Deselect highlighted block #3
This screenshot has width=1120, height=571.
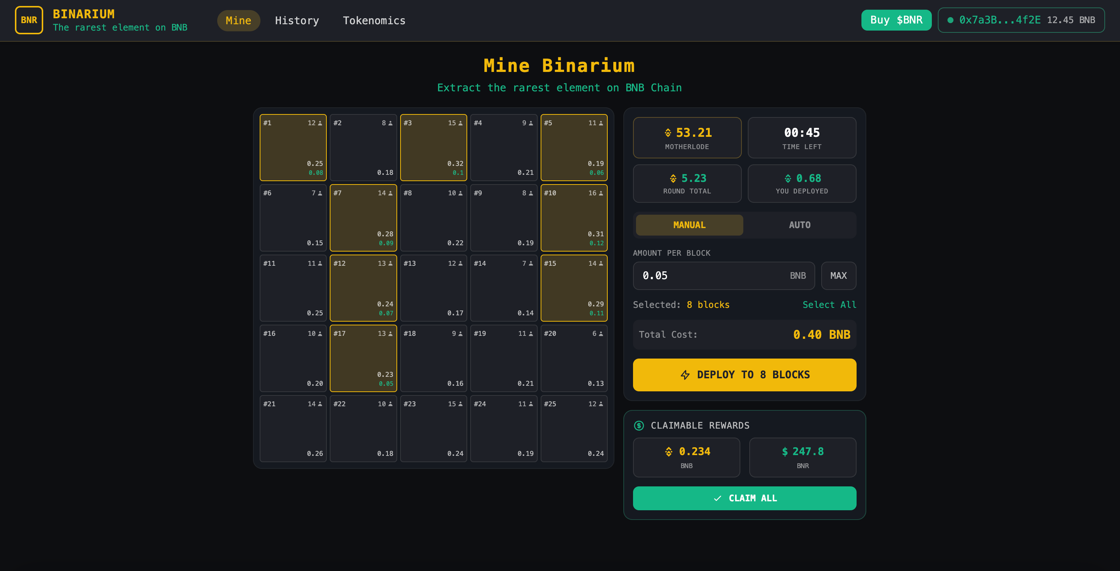point(433,148)
